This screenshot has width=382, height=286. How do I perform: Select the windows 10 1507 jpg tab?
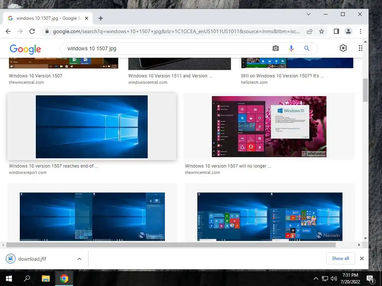pos(48,18)
